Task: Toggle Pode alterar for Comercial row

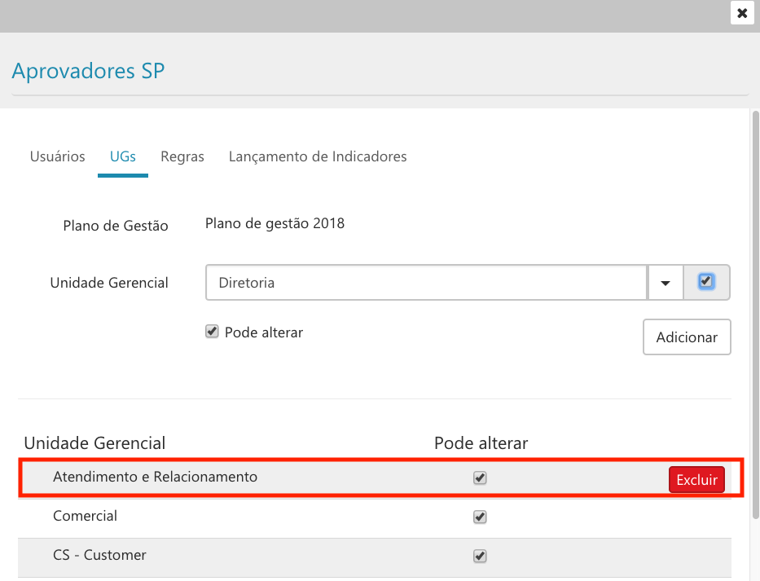Action: [480, 517]
